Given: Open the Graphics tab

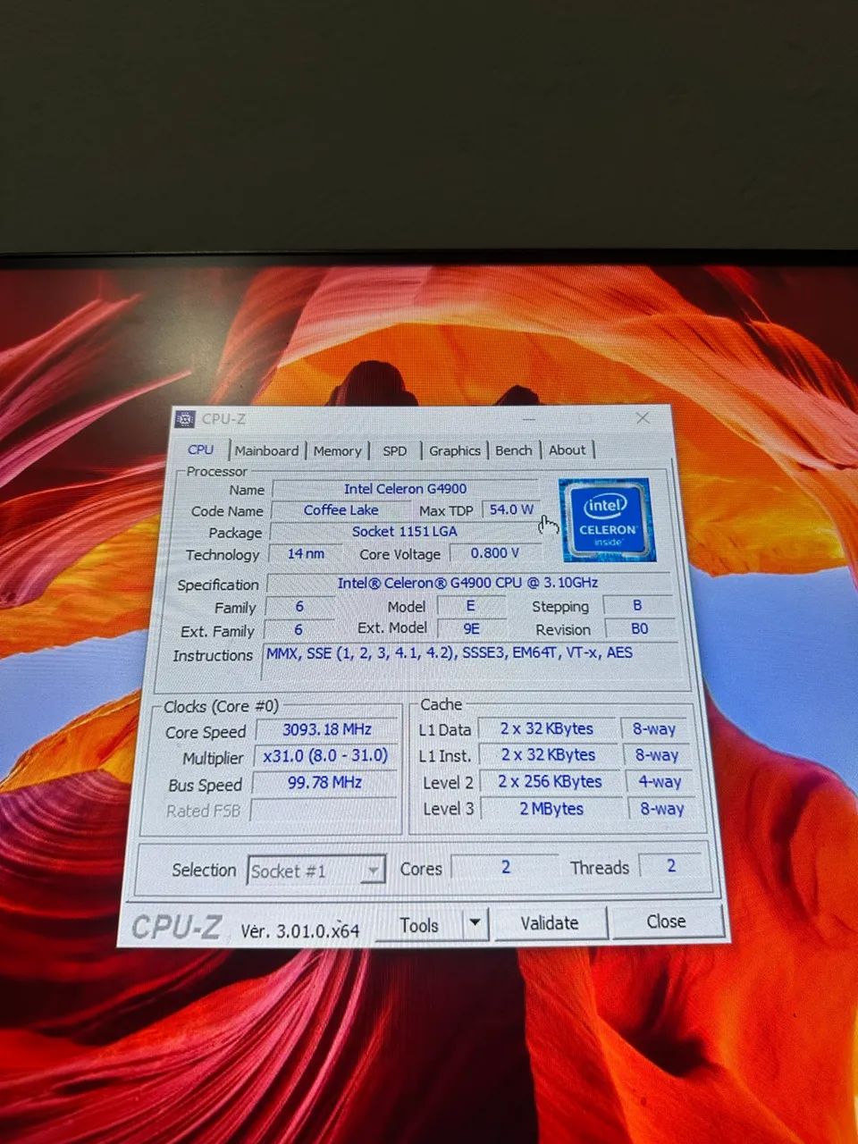Looking at the screenshot, I should [454, 450].
